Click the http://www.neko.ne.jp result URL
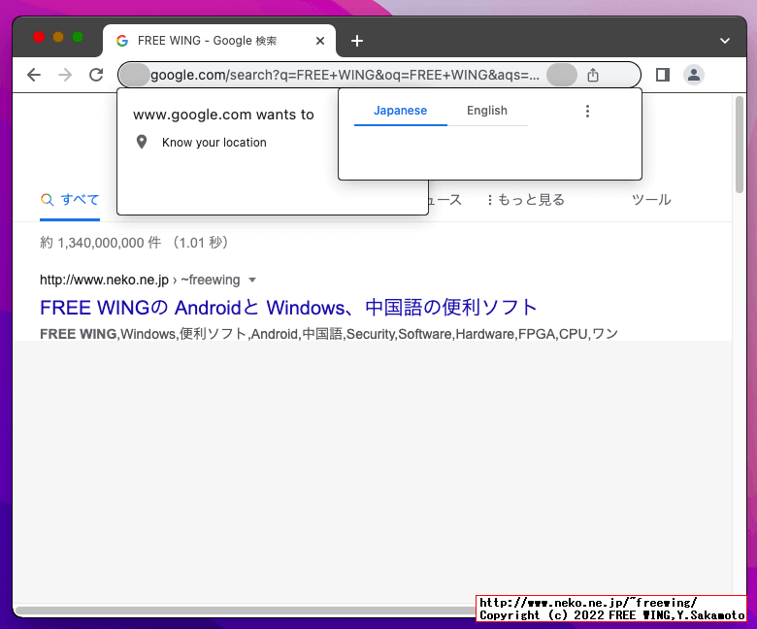Screen dimensions: 757x629 point(104,280)
